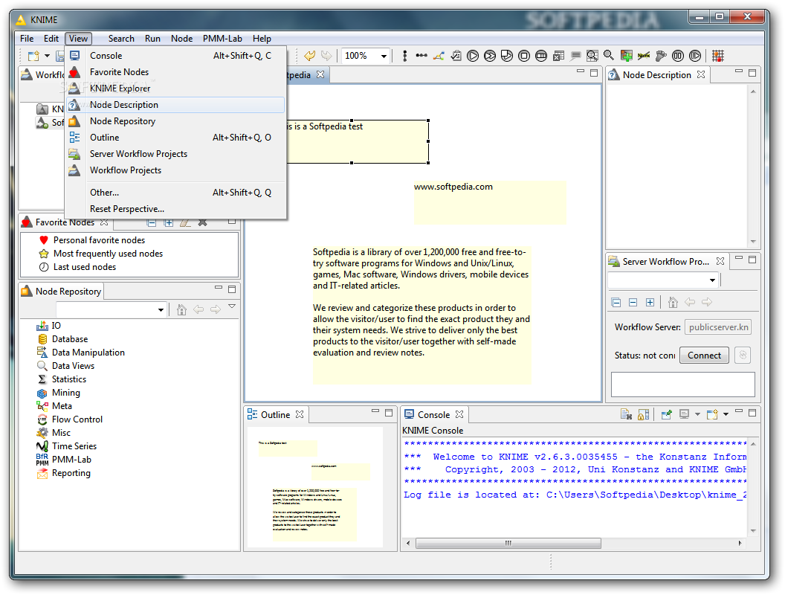Click the Outline workflow thumbnail preview
Screen dimensions: 785x595
pyautogui.click(x=315, y=487)
